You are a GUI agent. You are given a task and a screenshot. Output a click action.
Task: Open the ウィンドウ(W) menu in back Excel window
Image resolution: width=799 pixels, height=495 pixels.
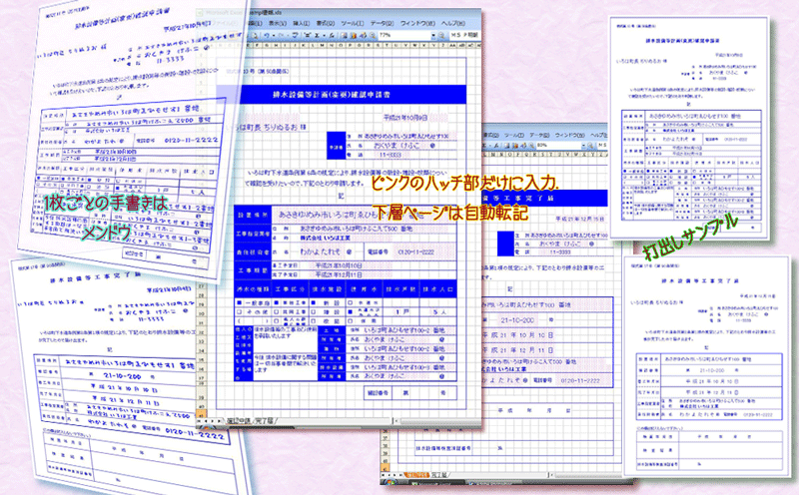570,136
